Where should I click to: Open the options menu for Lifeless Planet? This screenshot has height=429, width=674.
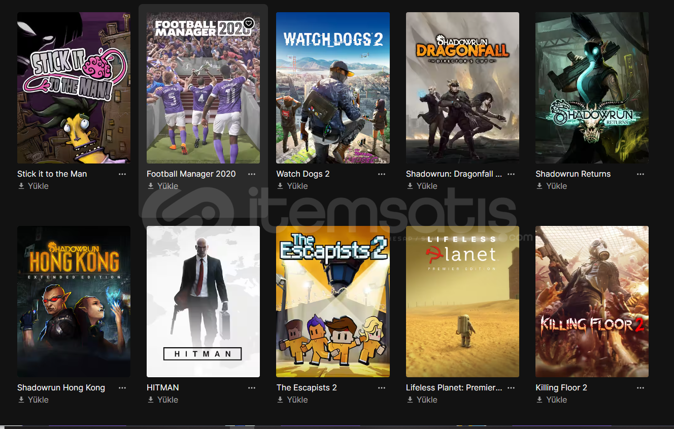(x=511, y=387)
